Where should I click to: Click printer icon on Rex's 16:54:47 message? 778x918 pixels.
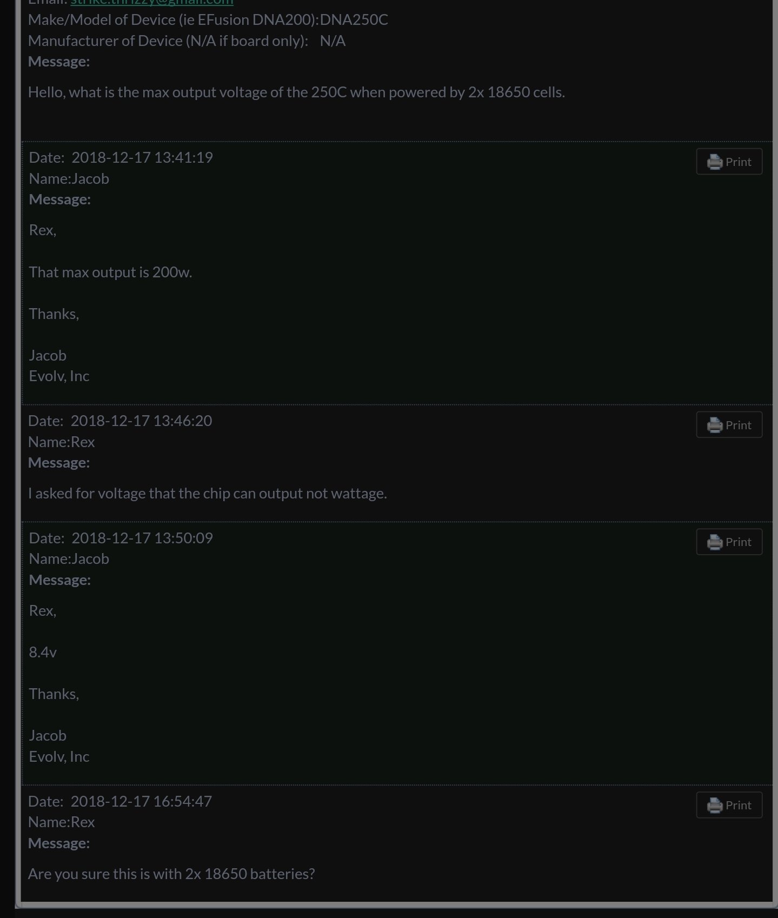click(714, 805)
